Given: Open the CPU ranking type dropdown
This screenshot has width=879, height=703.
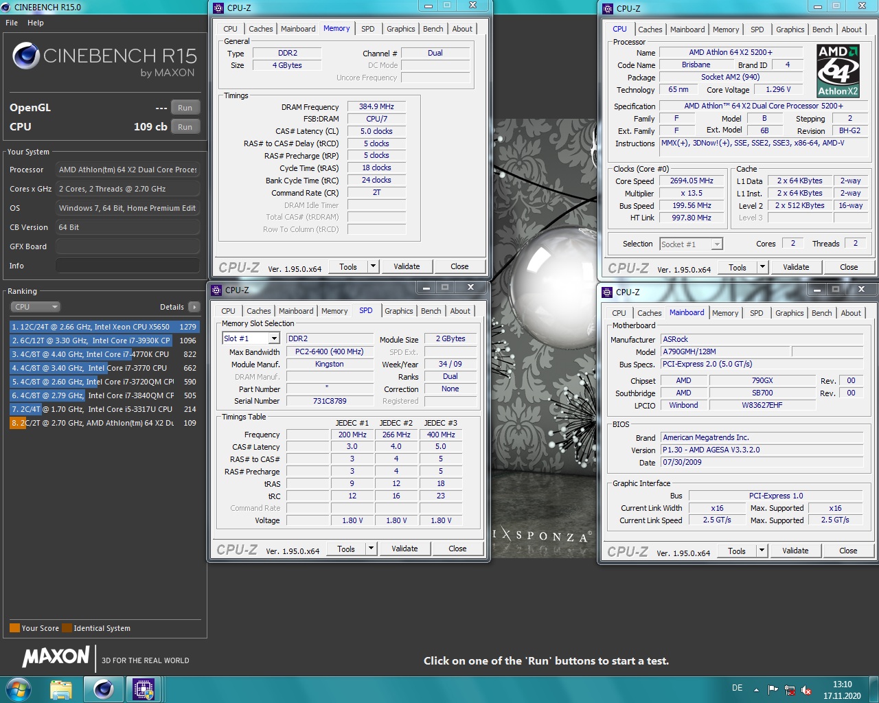Looking at the screenshot, I should 35,307.
